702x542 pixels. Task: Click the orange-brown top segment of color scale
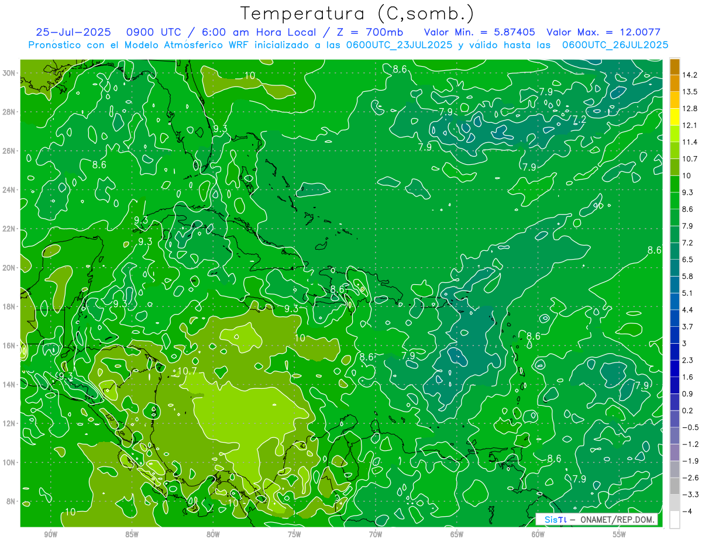(x=675, y=67)
